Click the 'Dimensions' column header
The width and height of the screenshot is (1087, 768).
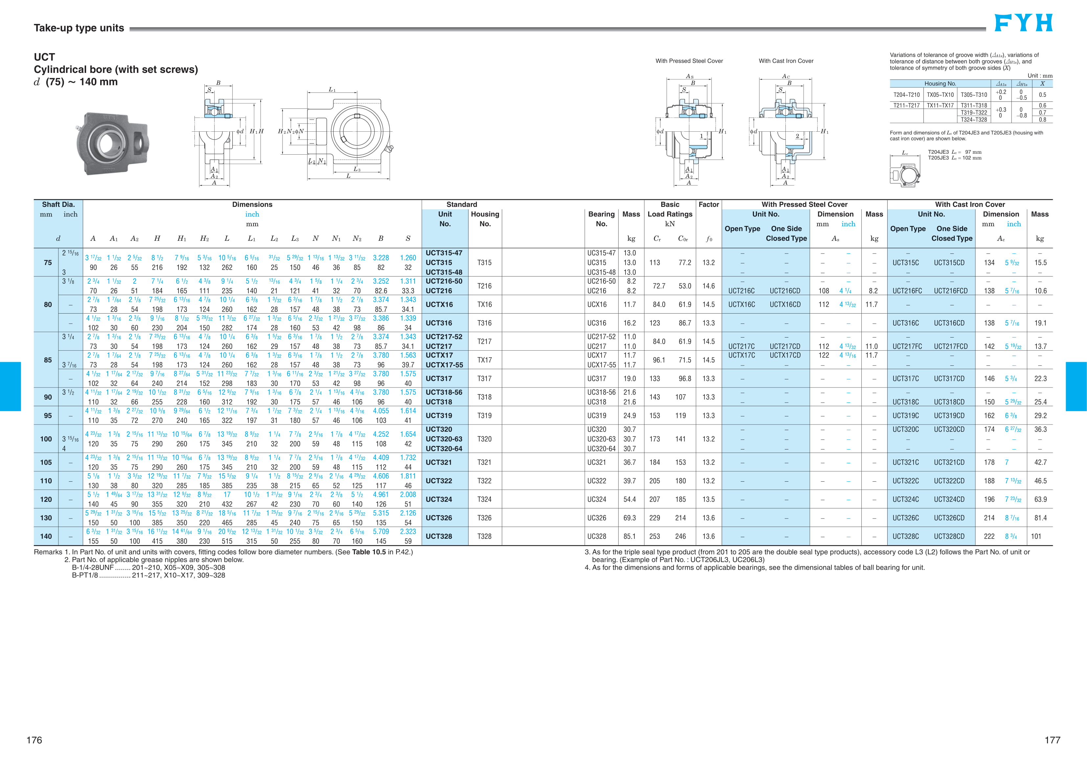point(252,205)
